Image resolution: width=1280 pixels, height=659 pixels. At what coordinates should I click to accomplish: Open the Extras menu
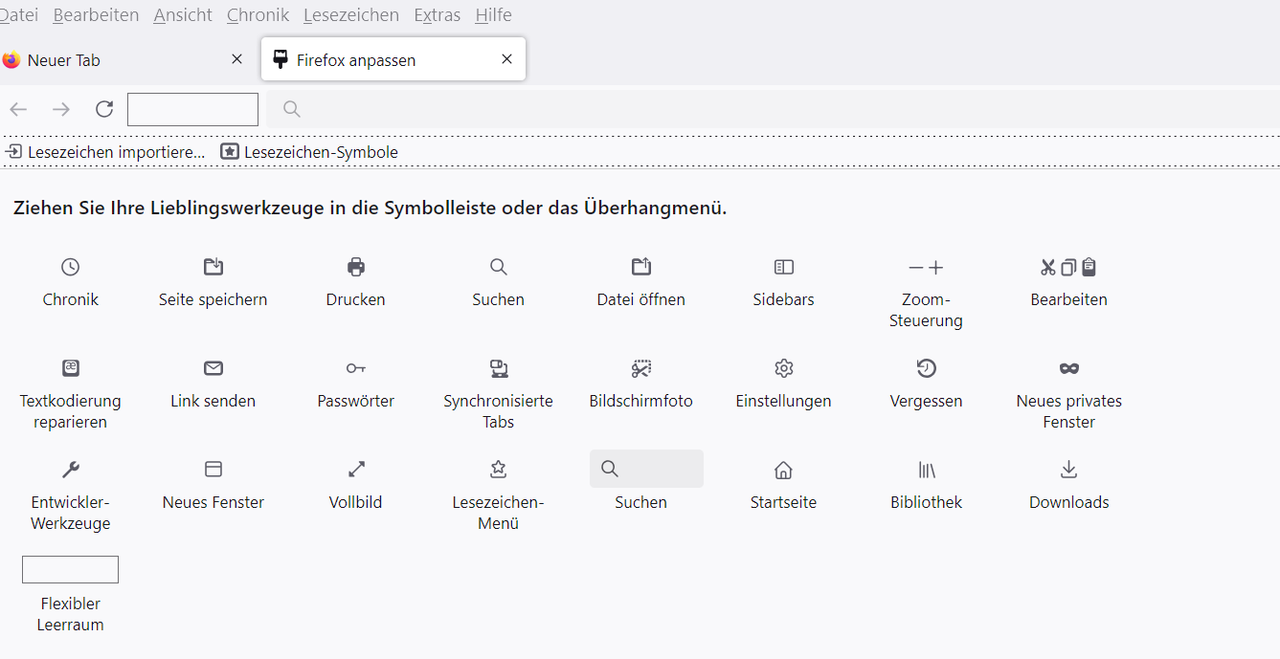(x=438, y=15)
